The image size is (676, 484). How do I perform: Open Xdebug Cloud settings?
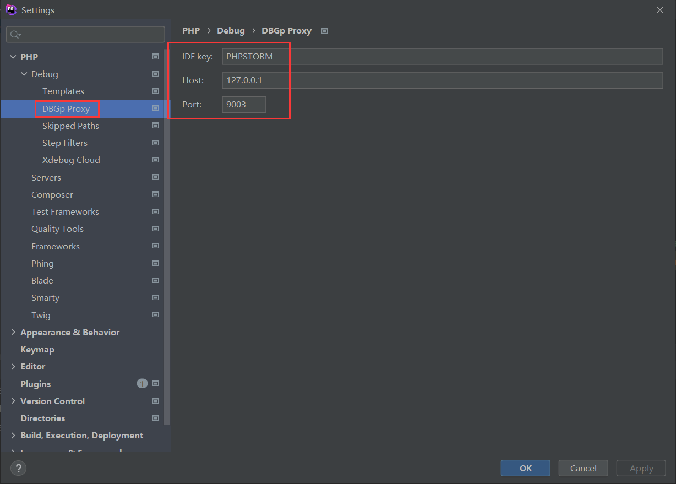[71, 160]
